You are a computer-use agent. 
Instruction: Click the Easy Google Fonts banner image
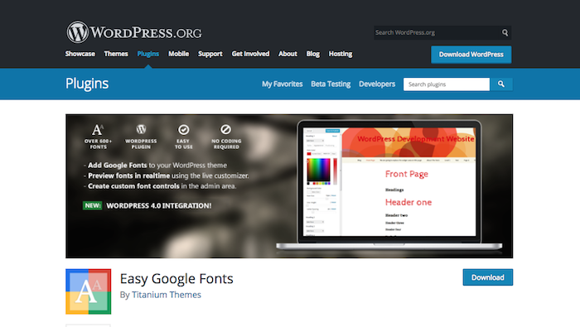tap(289, 186)
